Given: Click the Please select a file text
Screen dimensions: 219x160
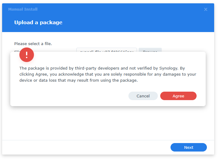Looking at the screenshot, I should [33, 44].
